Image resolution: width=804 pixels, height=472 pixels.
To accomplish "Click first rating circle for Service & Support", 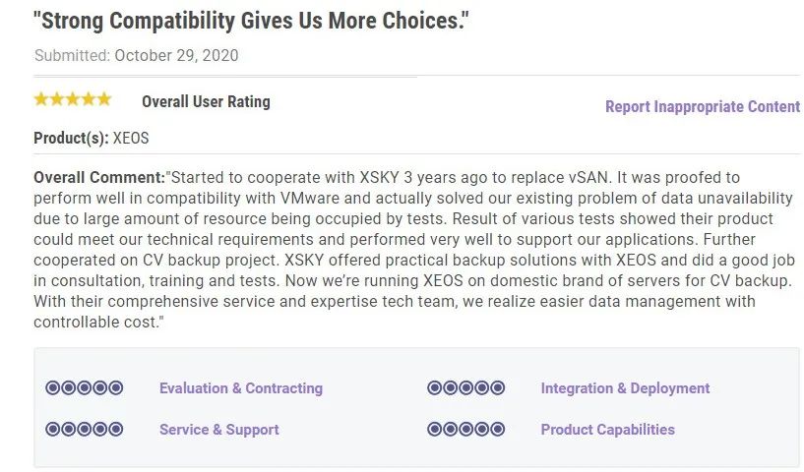I will pos(53,429).
